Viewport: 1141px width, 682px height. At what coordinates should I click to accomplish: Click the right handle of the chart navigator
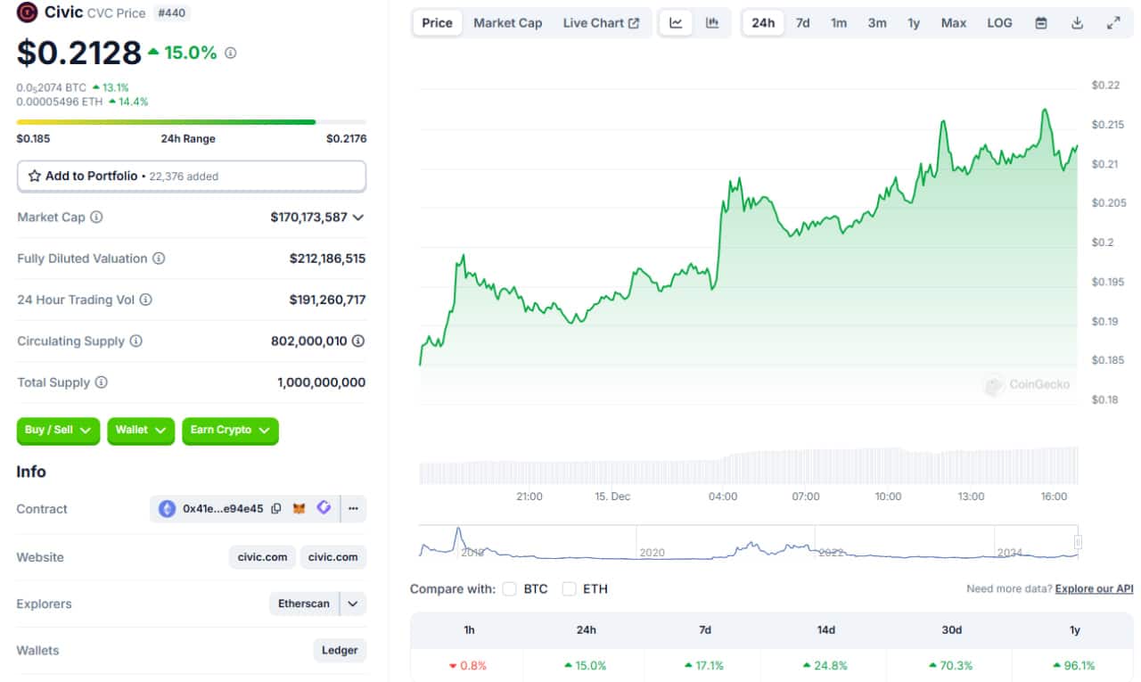[x=1078, y=542]
